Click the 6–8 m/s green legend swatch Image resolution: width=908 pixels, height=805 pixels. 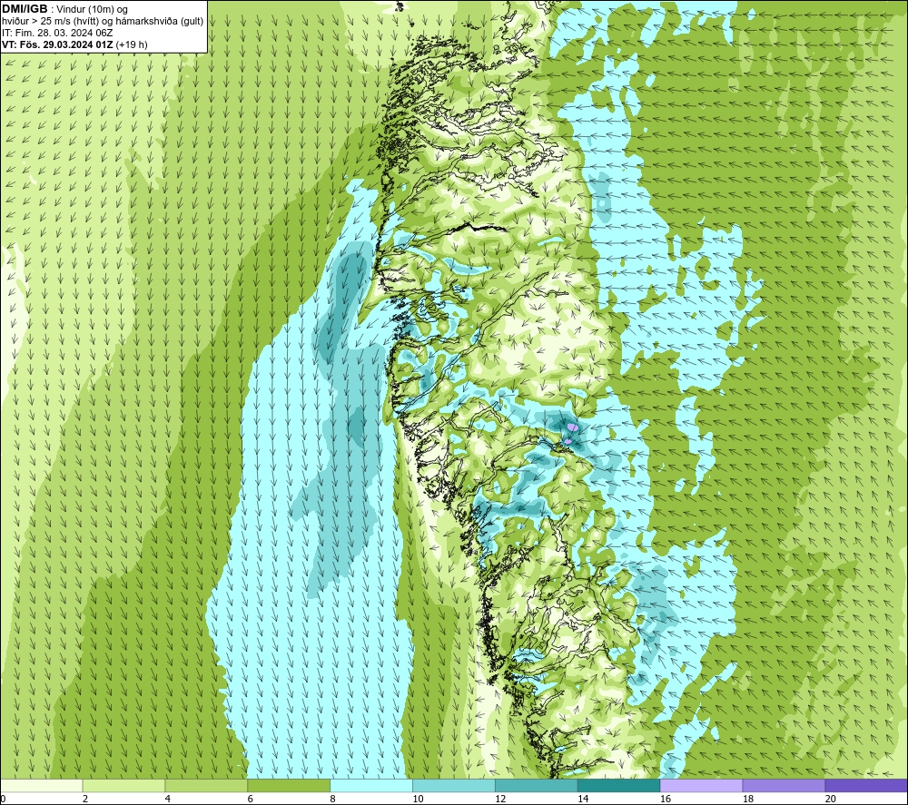(x=289, y=785)
